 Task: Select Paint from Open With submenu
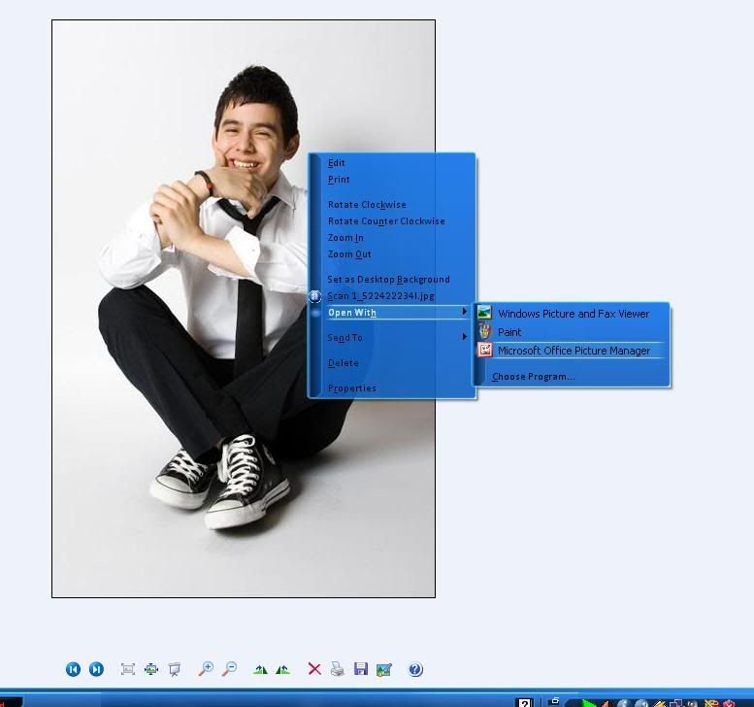[509, 332]
